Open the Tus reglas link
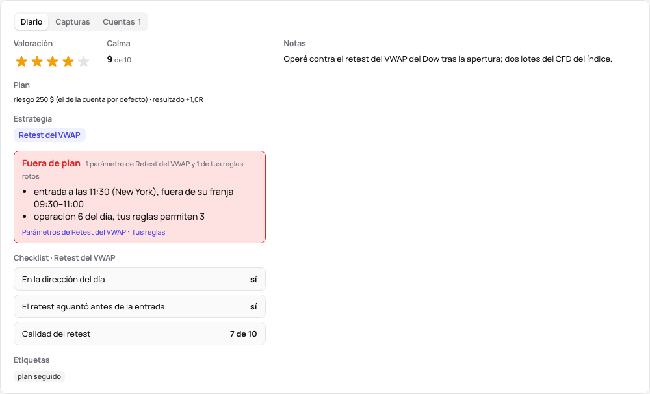 [148, 232]
